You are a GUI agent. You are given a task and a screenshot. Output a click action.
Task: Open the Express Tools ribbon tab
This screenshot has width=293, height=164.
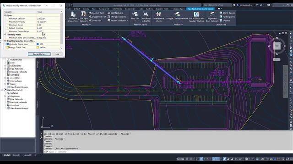coord(162,9)
